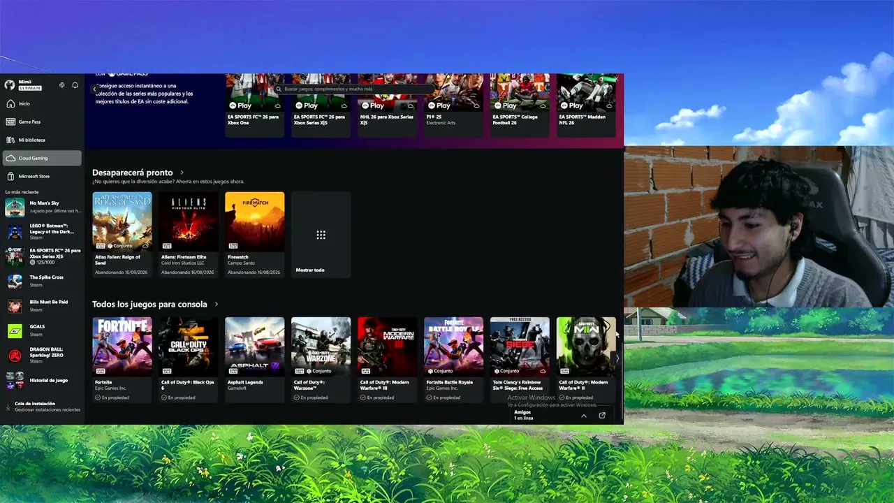Open notifications bell in Xbox sidebar
This screenshot has width=894, height=503.
pos(75,85)
